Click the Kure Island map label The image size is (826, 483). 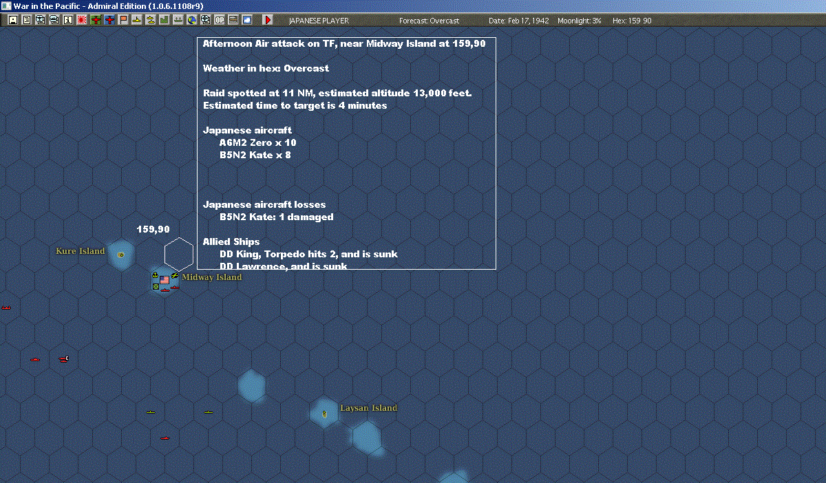81,251
